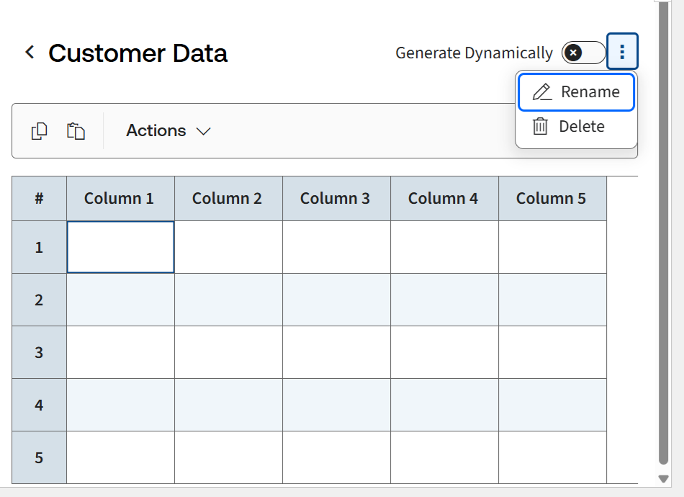Image resolution: width=684 pixels, height=497 pixels.
Task: Expand Actions using its chevron arrow
Action: pos(203,132)
